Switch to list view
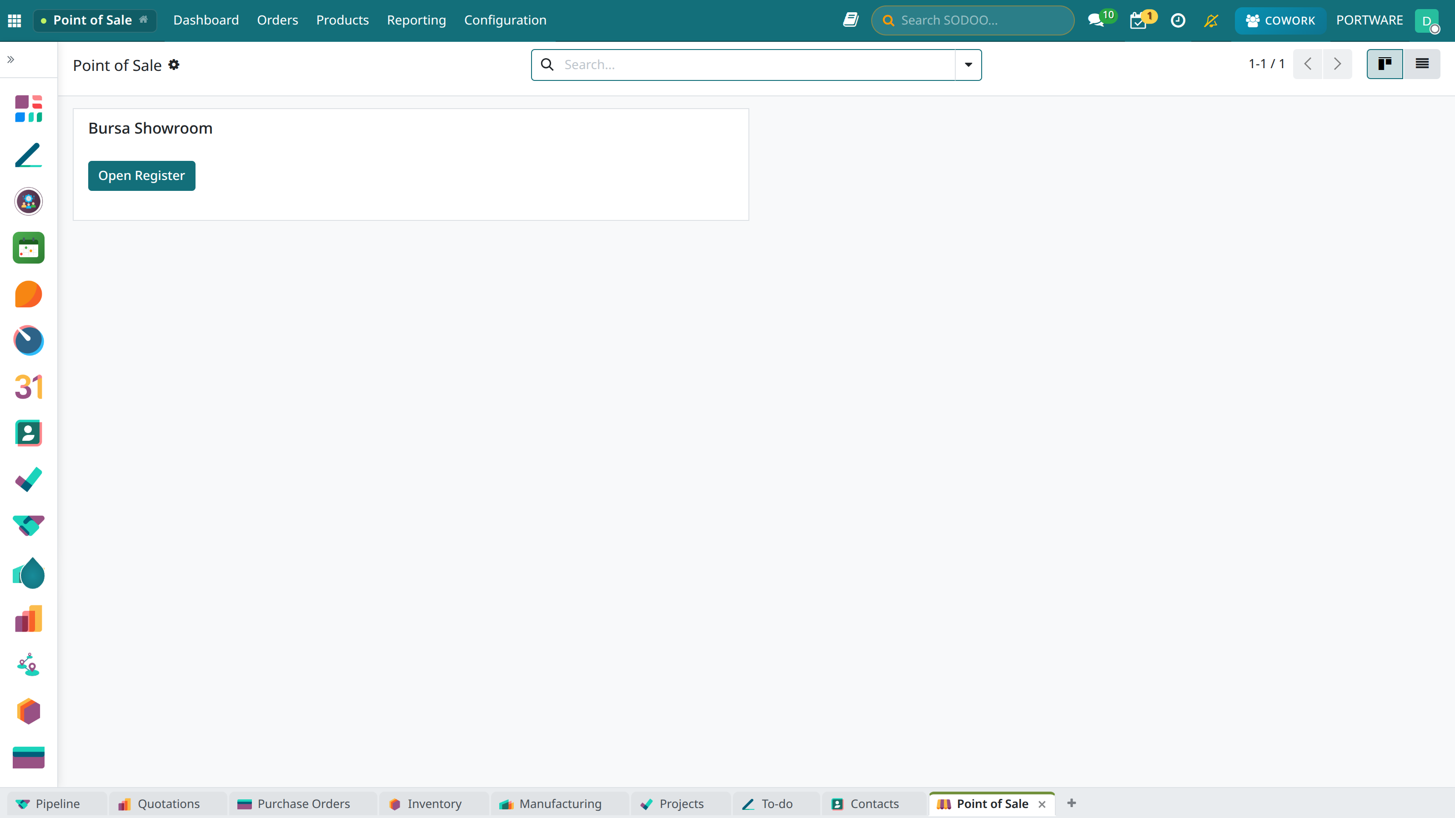1455x818 pixels. coord(1422,64)
